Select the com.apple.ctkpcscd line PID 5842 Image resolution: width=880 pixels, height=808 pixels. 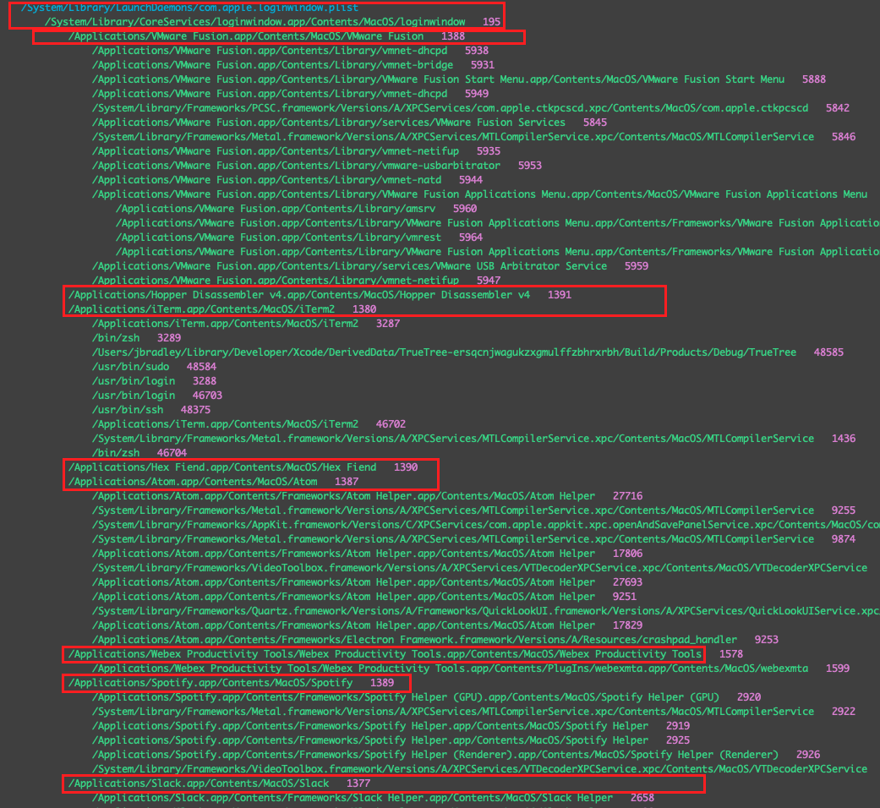[470, 108]
